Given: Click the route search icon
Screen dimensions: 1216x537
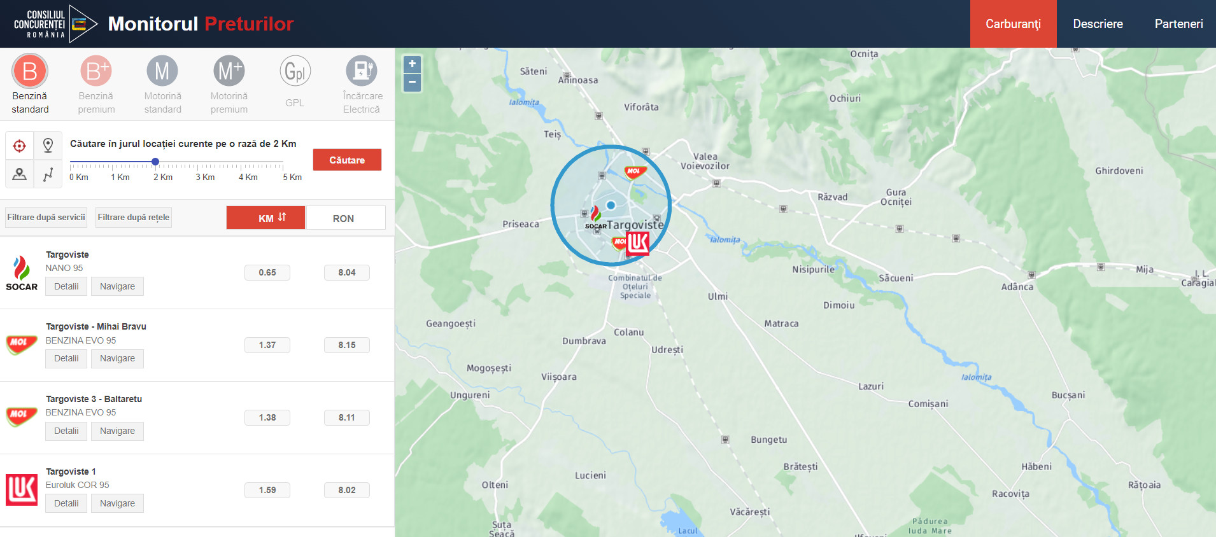Looking at the screenshot, I should pyautogui.click(x=48, y=174).
